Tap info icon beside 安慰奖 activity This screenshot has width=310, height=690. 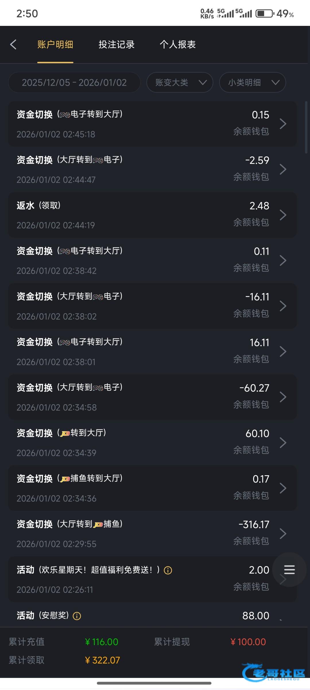(x=77, y=616)
